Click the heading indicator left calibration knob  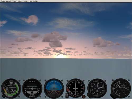[67, 96]
